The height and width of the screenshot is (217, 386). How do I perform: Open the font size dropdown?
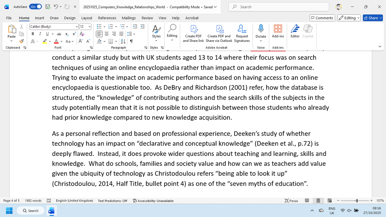pyautogui.click(x=89, y=27)
